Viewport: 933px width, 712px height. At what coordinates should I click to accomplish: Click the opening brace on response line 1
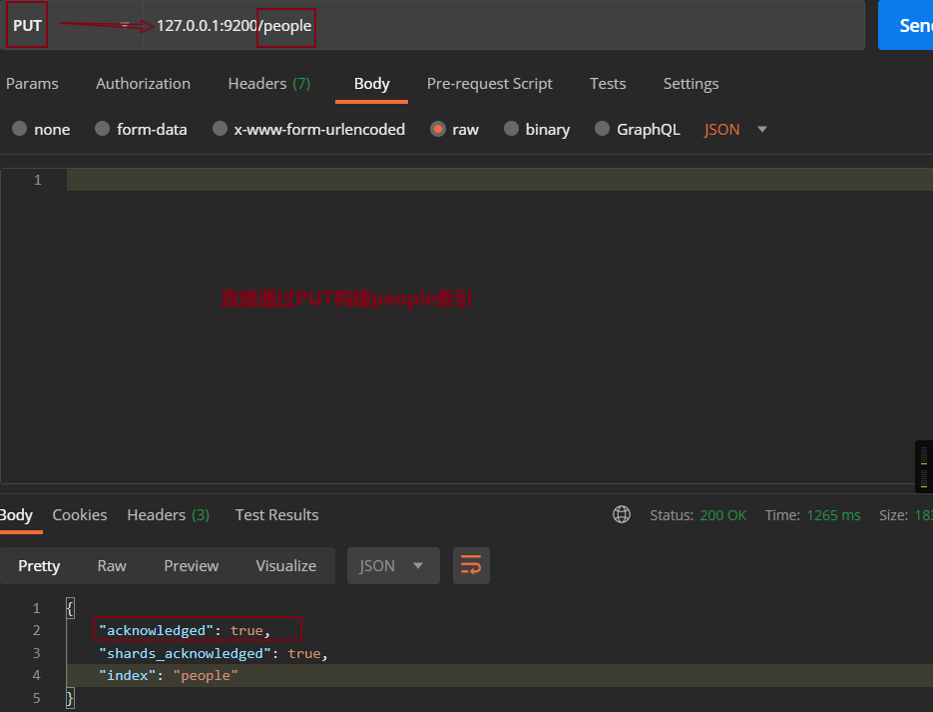70,608
